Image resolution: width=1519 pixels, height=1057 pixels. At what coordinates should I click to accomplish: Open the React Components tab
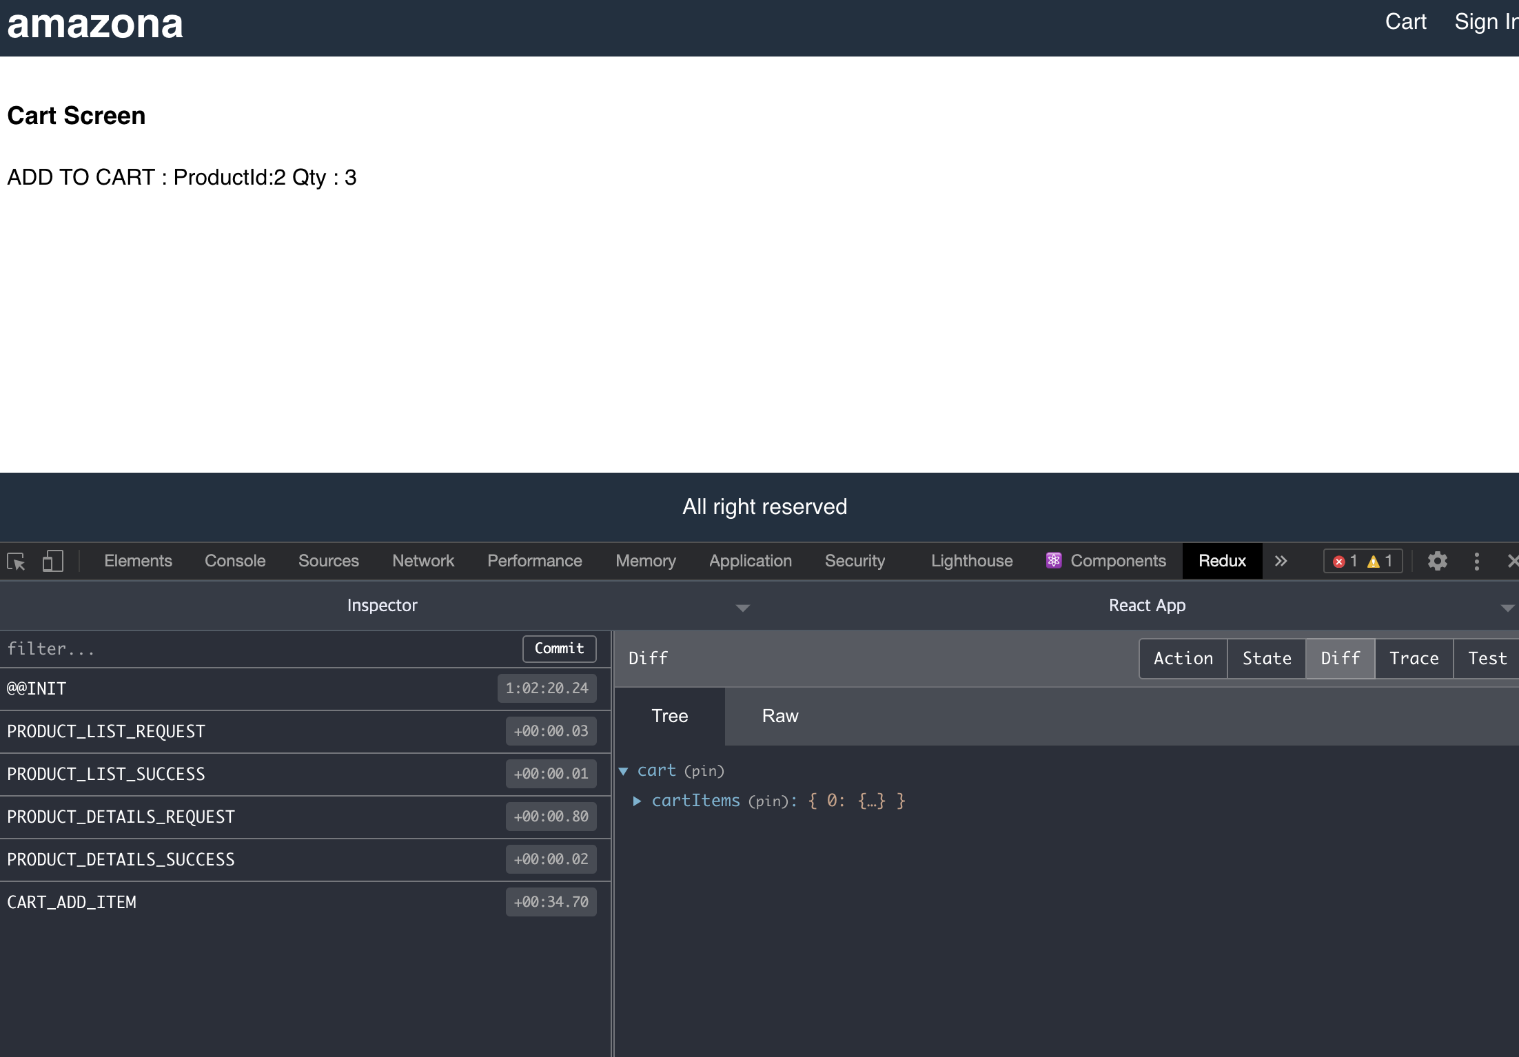point(1105,562)
